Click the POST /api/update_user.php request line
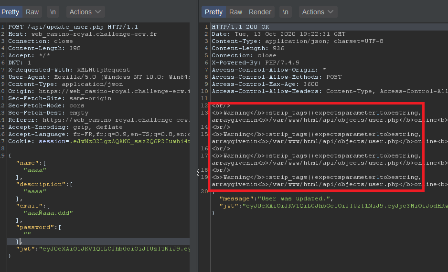The width and height of the screenshot is (448, 272). click(73, 27)
